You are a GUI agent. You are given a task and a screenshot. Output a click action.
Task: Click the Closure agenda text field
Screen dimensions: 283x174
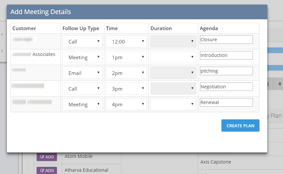point(226,40)
